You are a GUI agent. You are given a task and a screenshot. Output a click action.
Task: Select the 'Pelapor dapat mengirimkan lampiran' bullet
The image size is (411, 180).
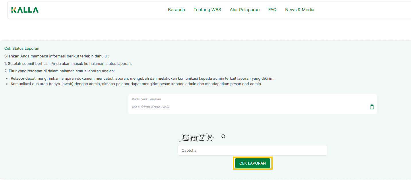[142, 78]
